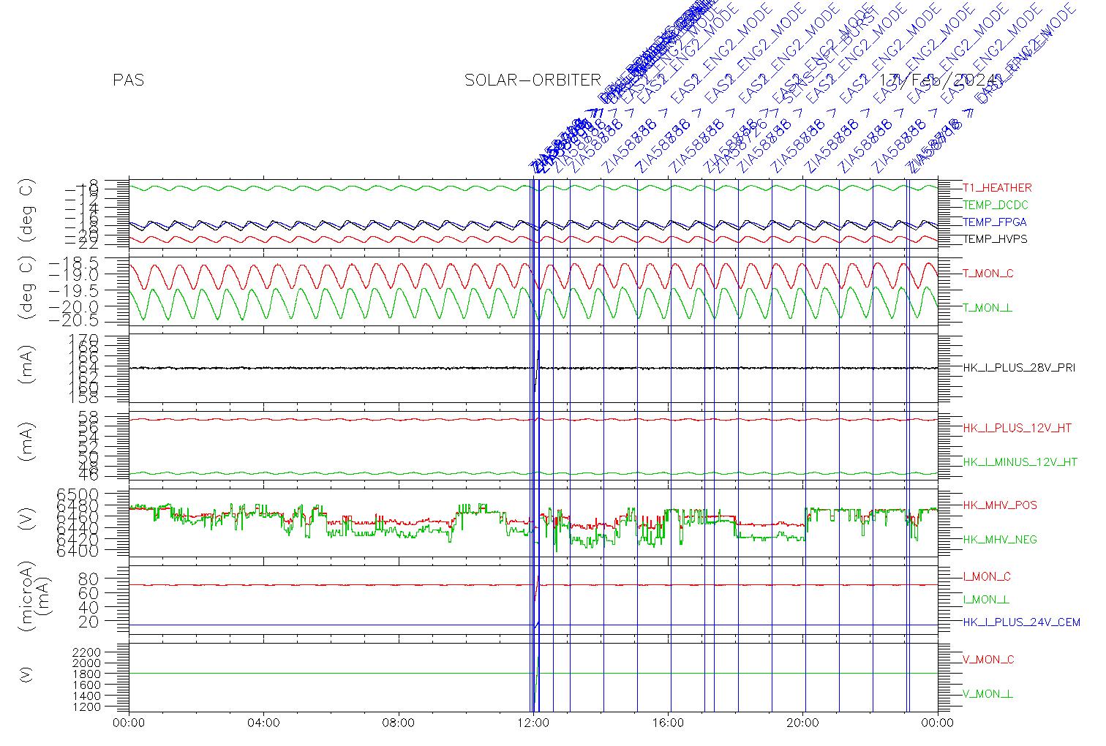The image size is (1106, 746).
Task: Click the TEMP_FPGA legend label
Action: coord(995,222)
